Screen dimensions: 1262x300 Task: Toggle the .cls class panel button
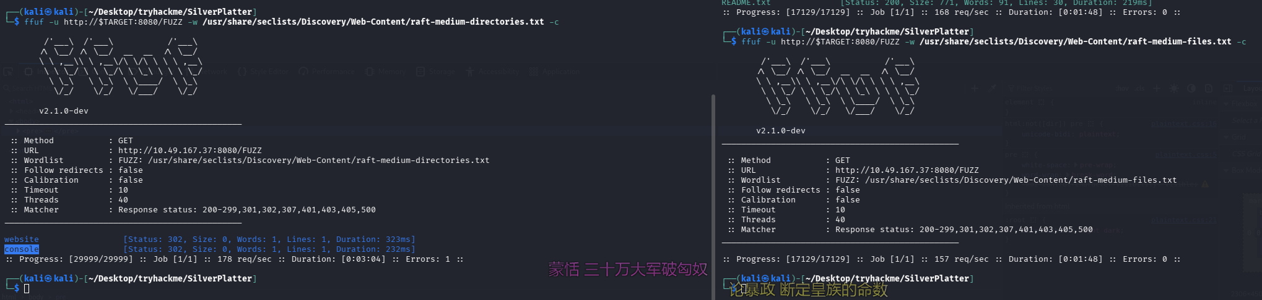pos(1139,88)
